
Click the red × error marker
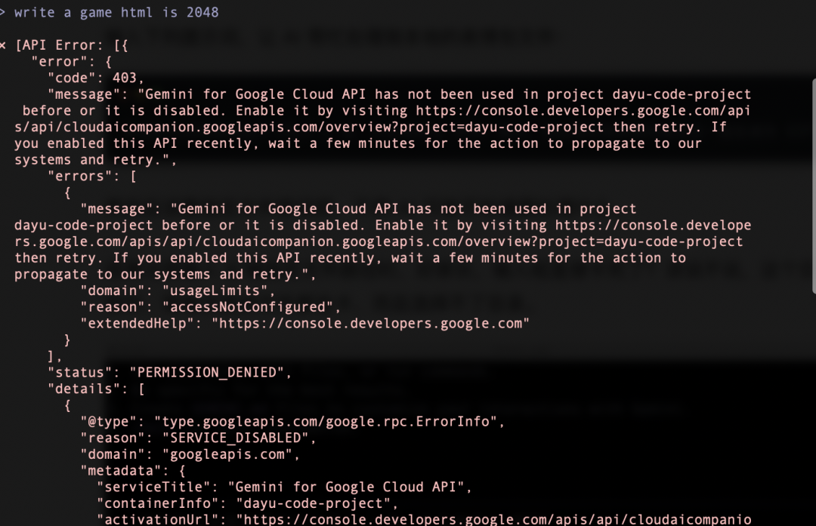[x=2, y=45]
